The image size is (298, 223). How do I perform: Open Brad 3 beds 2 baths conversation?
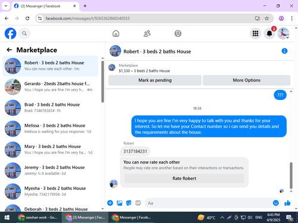(x=50, y=108)
